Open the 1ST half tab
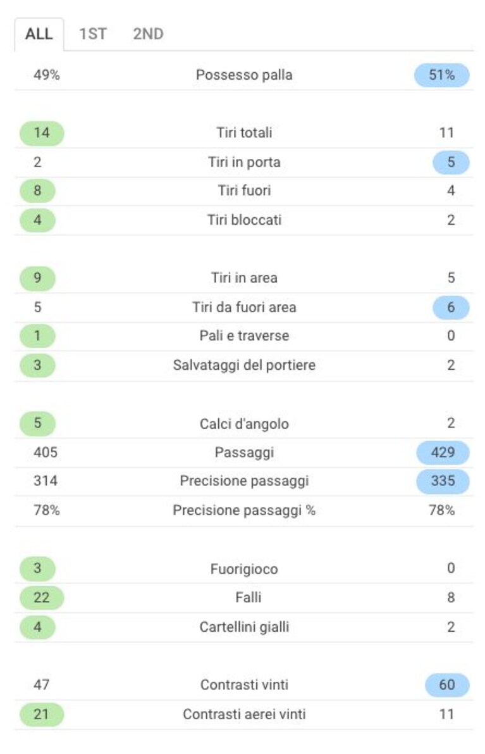485x754 pixels. coord(93,34)
